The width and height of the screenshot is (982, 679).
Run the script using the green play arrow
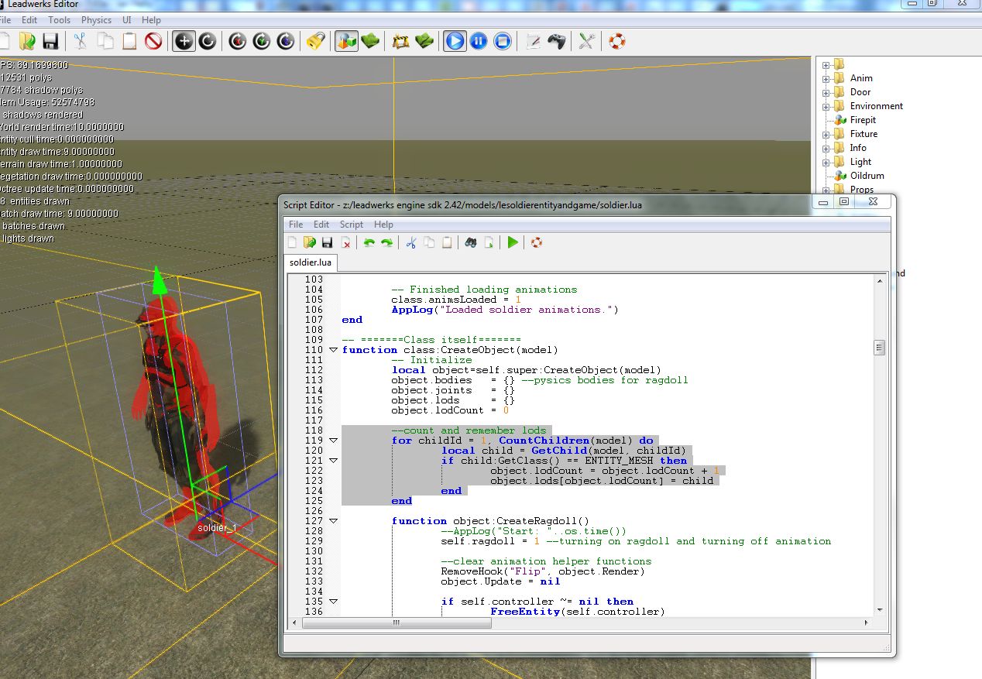513,242
